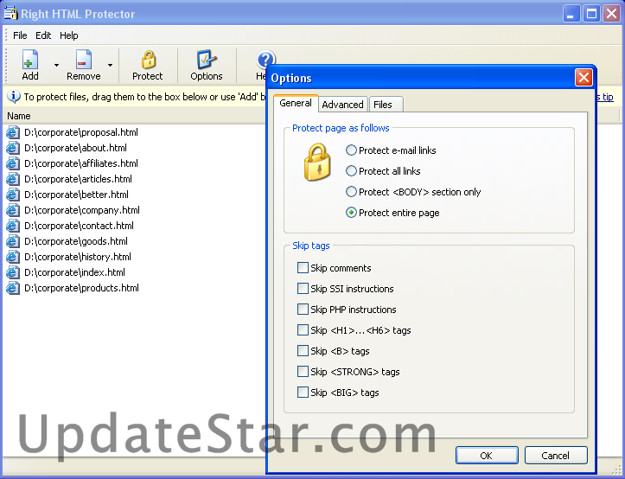Check Skip BIG tags option

click(x=303, y=392)
